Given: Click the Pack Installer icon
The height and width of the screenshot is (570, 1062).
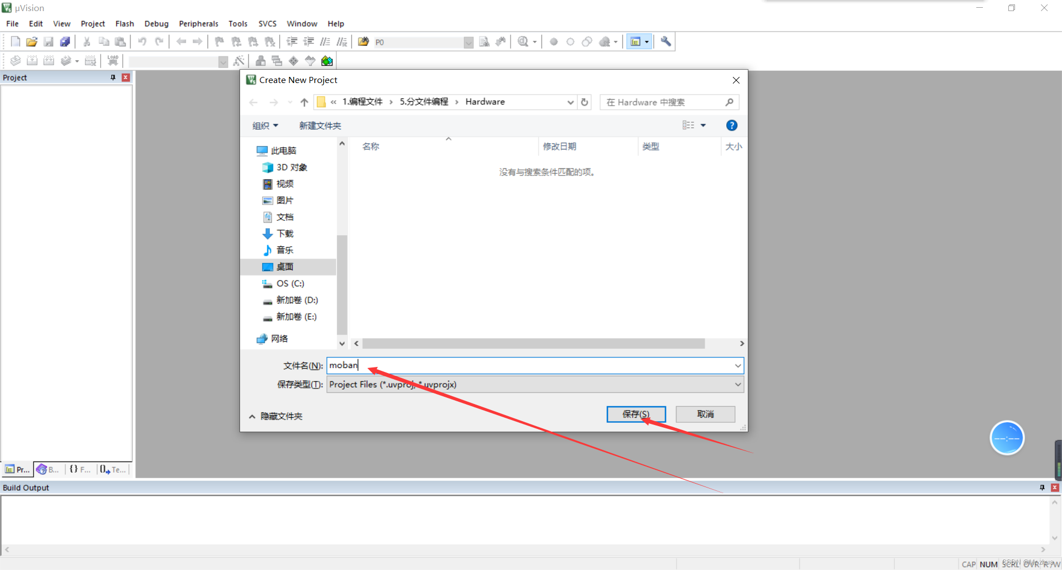Looking at the screenshot, I should [x=327, y=61].
